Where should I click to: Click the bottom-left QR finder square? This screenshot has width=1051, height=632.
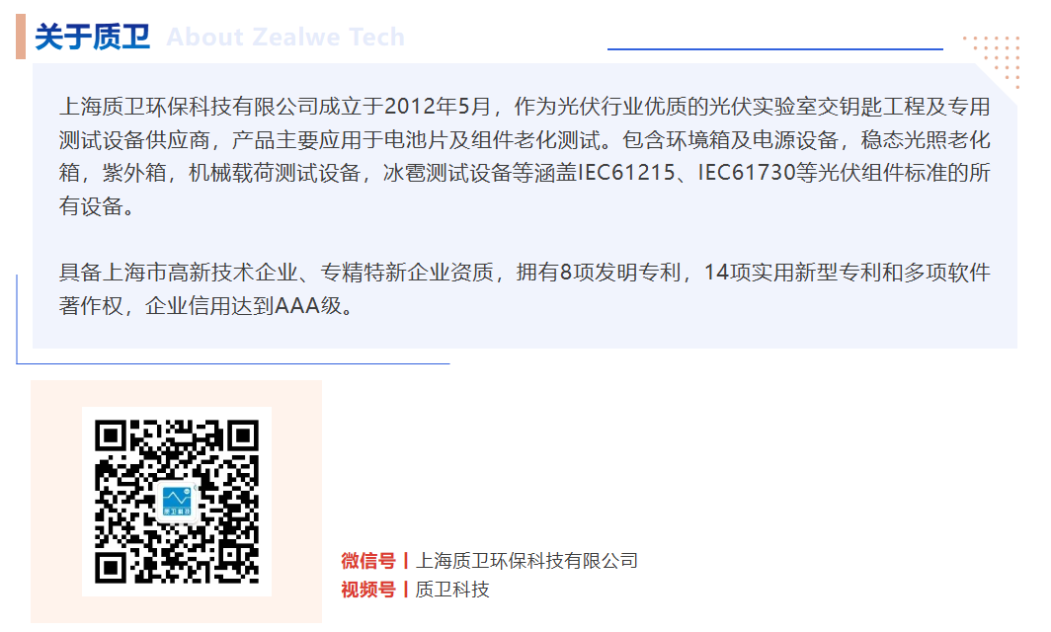[112, 568]
